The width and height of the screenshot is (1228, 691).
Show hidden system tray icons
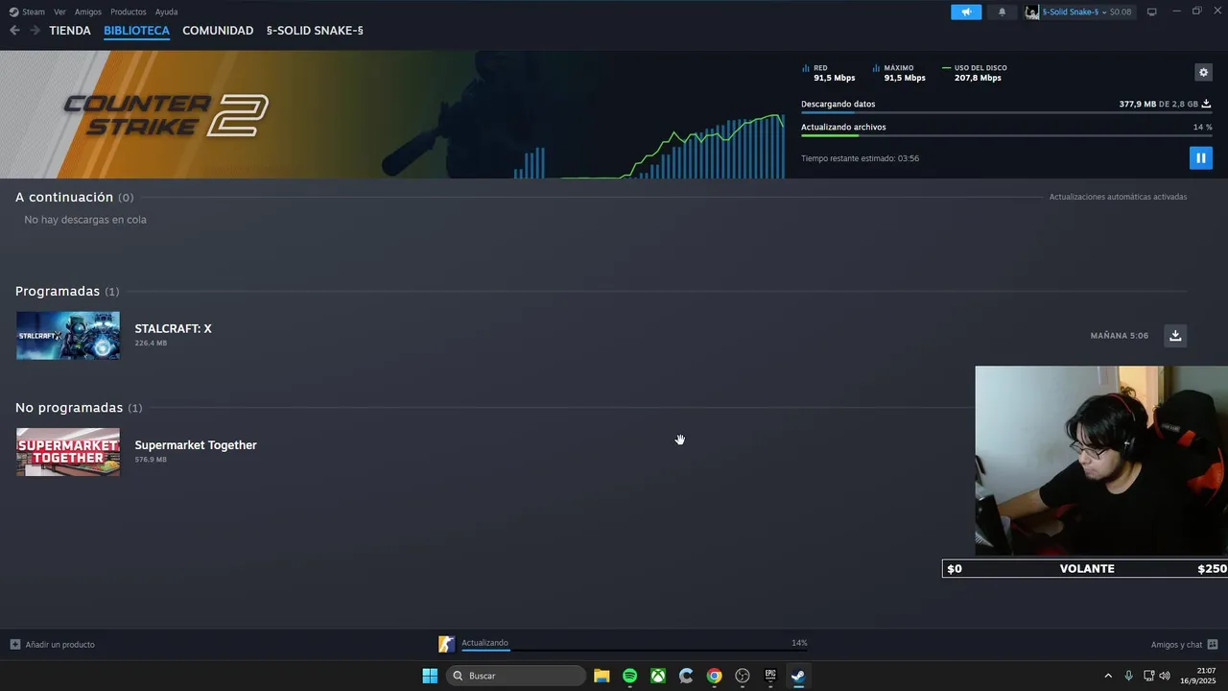1108,676
